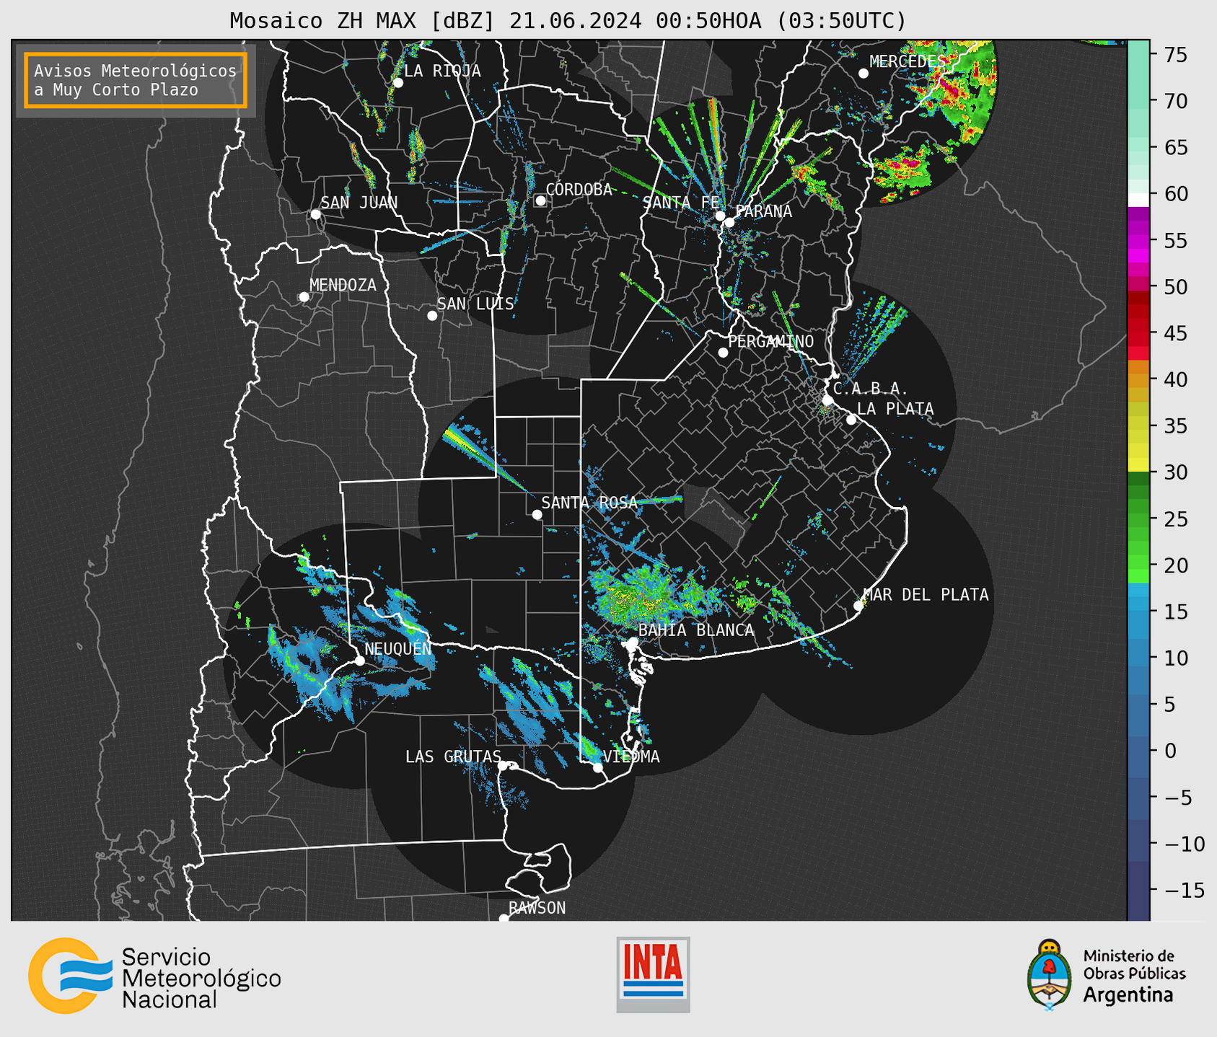
Task: Click the LA PLATA city label
Action: pyautogui.click(x=895, y=409)
